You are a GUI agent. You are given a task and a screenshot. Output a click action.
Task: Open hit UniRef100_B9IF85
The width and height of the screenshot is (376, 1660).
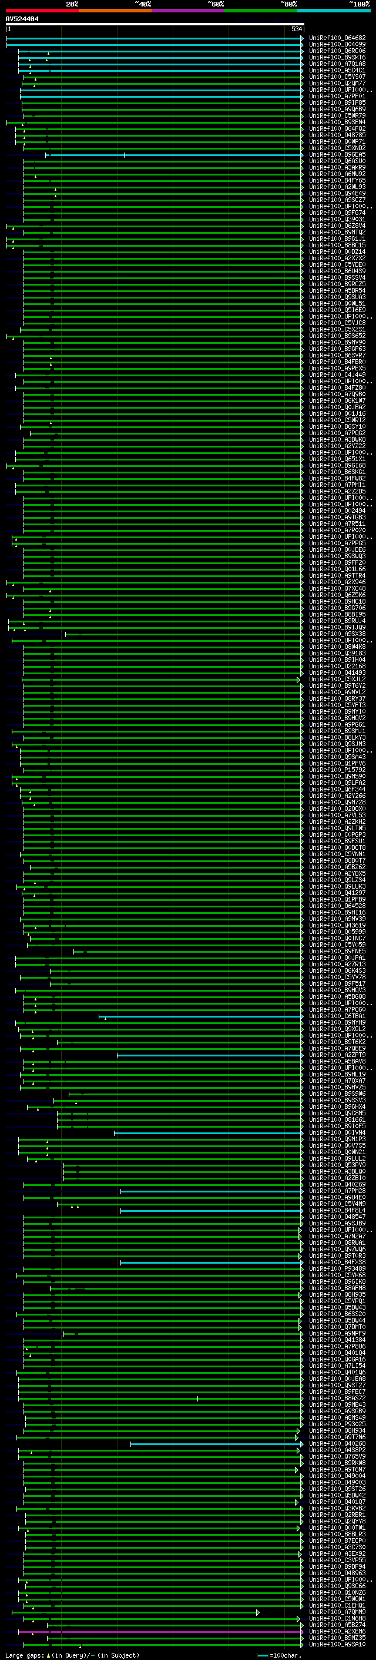337,102
